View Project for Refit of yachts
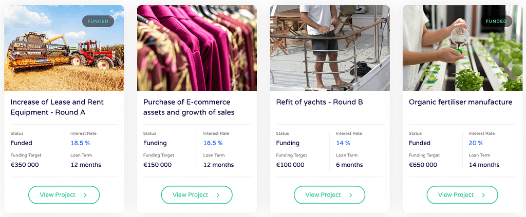This screenshot has width=526, height=217. point(329,195)
